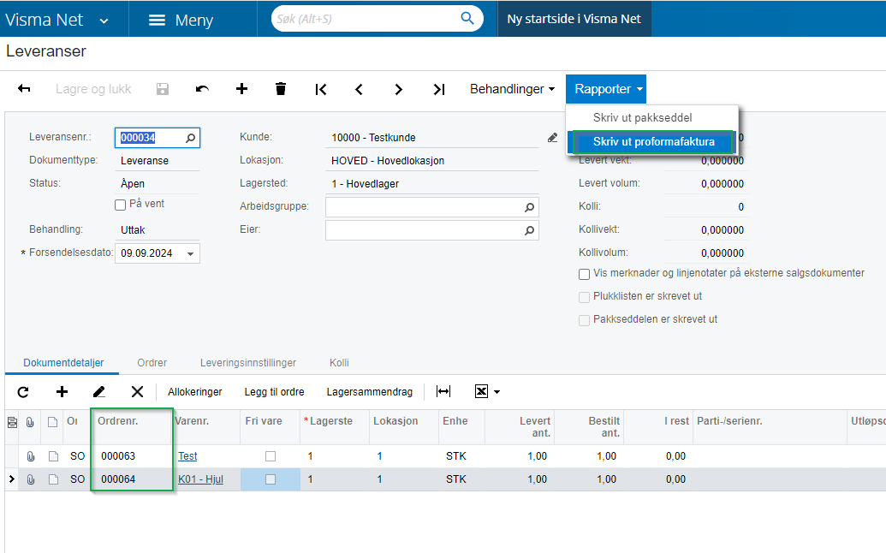Expand the Forsendelsesdato date picker
The width and height of the screenshot is (886, 553).
click(190, 253)
